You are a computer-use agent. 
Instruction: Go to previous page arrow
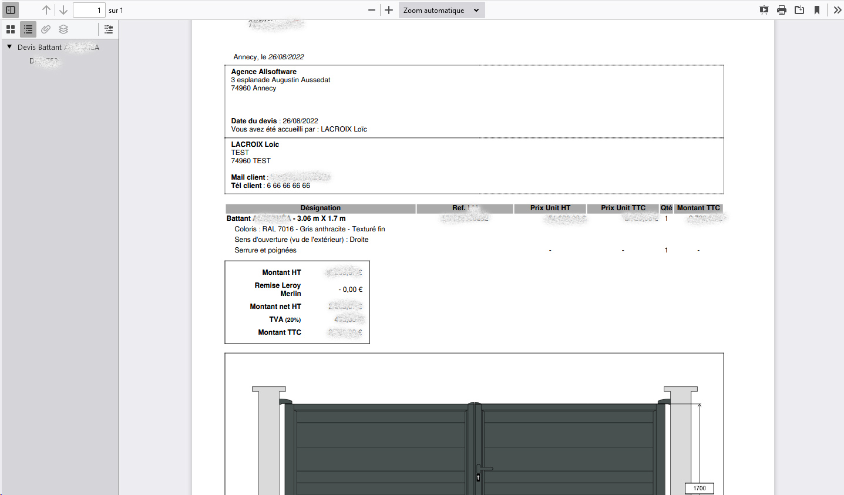click(46, 10)
